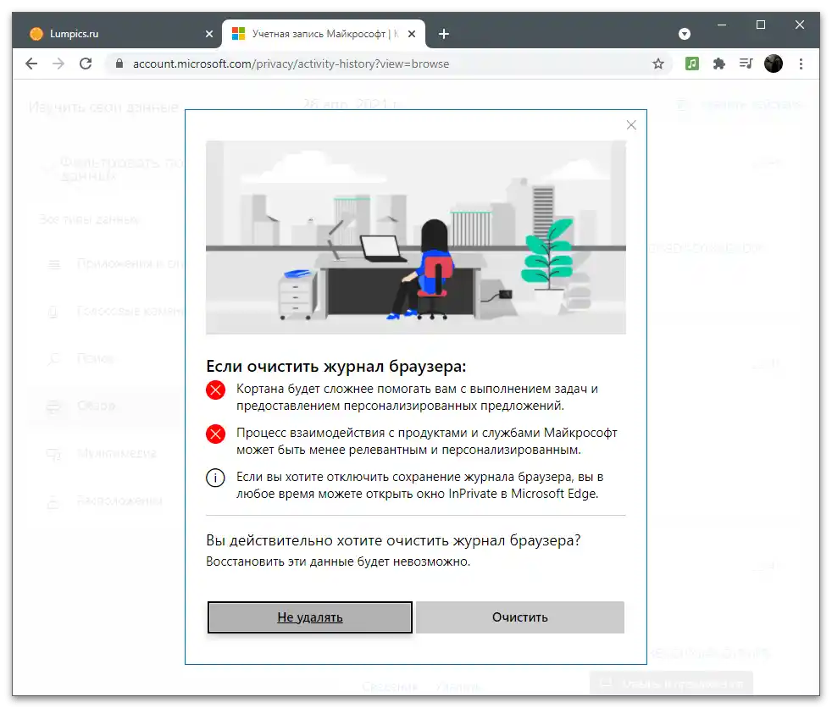This screenshot has width=832, height=708.
Task: Confirm clearing with 'Очистить' button
Action: [x=520, y=617]
